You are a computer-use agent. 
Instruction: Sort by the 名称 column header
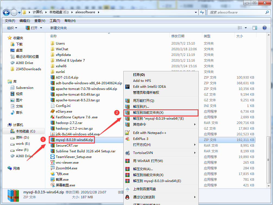(53, 36)
